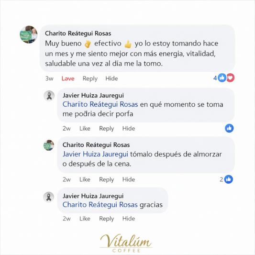Toggle the red Love reaction on top comment
Viewport: 255px width, 255px height.
click(x=68, y=78)
